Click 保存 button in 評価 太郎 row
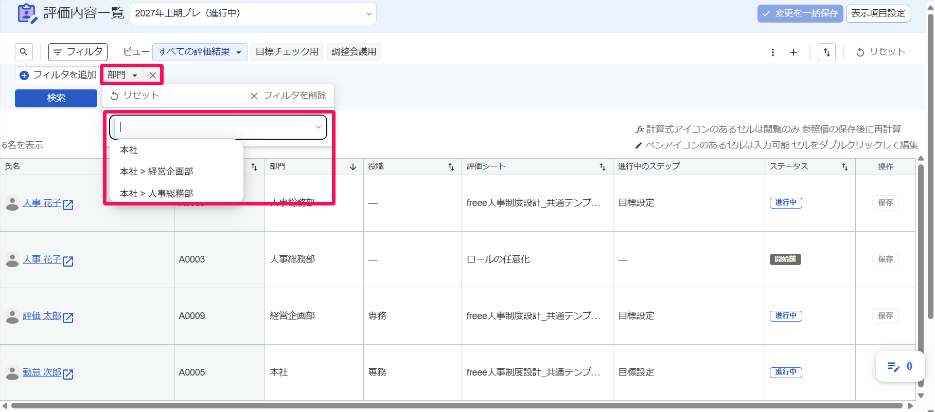Screen dimensions: 935x412 (885, 315)
